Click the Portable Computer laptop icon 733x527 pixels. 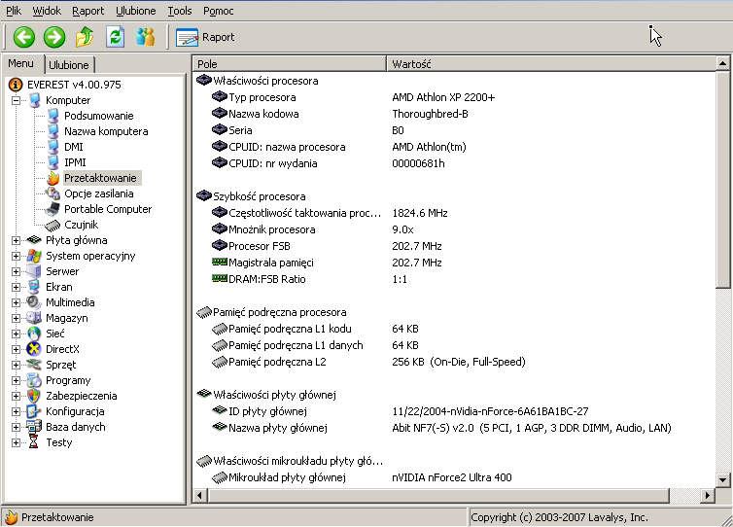(52, 209)
